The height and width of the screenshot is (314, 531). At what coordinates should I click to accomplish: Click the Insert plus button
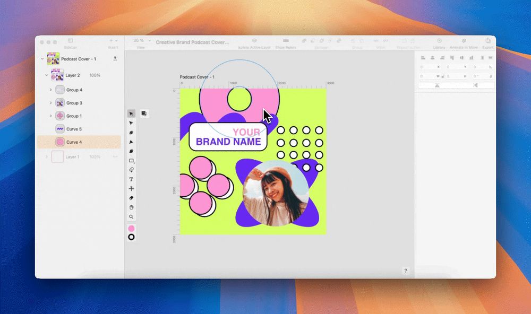click(111, 41)
